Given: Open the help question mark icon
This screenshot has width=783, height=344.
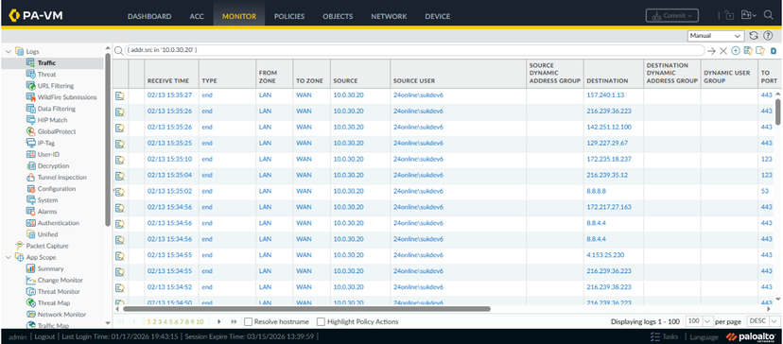Looking at the screenshot, I should click(768, 36).
